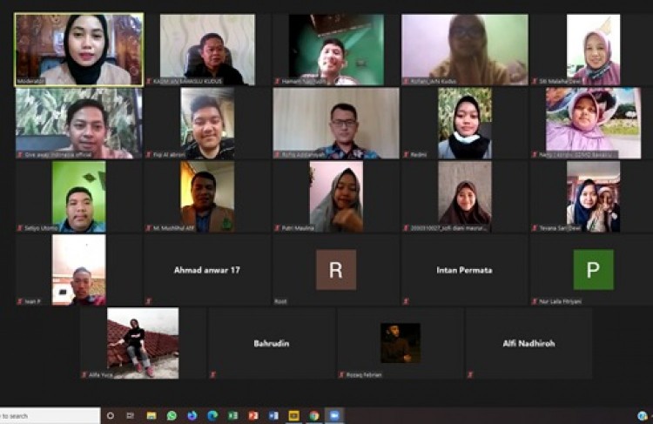Open PowerPoint from the taskbar
Image resolution: width=653 pixels, height=424 pixels.
coord(253,416)
